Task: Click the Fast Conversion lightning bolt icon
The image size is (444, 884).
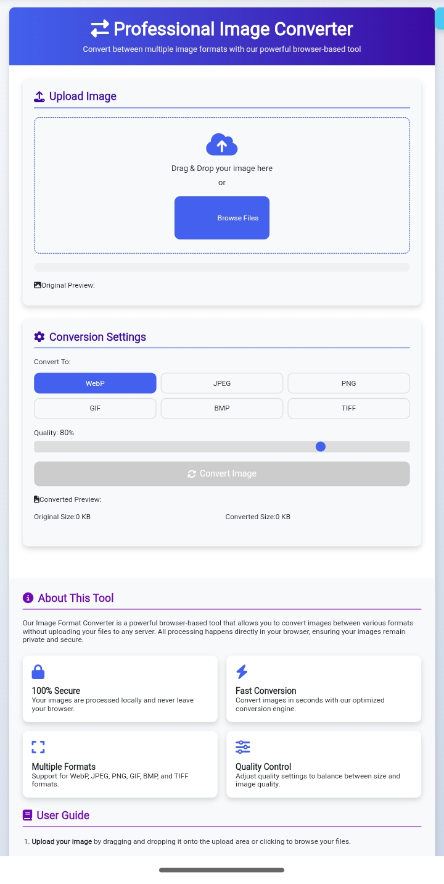Action: [242, 672]
